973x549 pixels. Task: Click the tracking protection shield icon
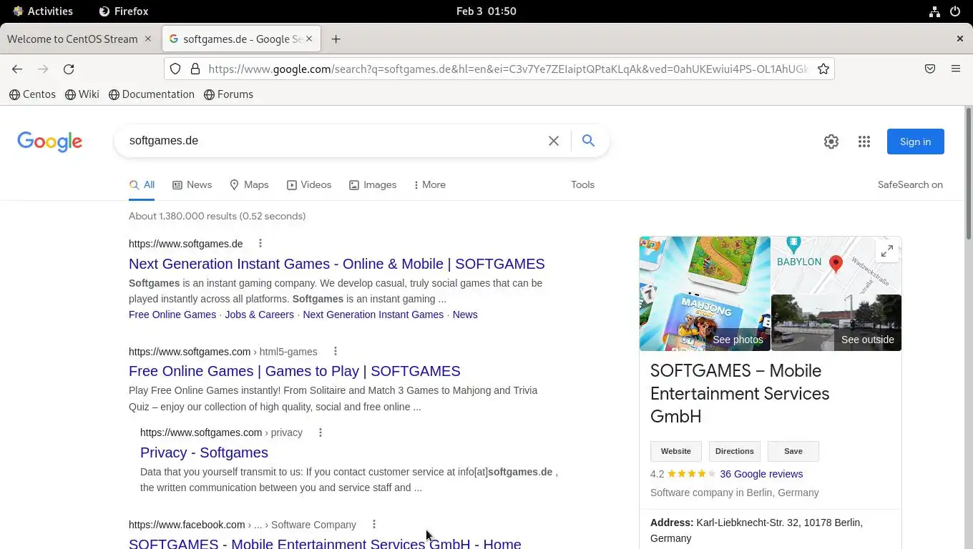click(x=175, y=69)
